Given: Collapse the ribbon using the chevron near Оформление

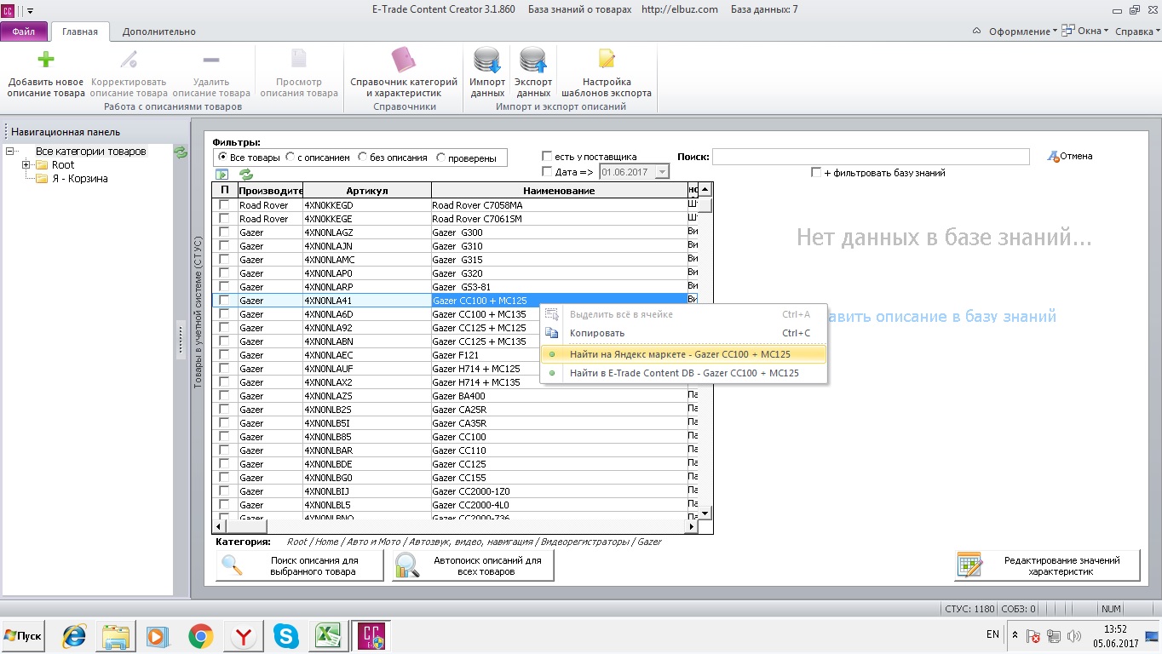Looking at the screenshot, I should pyautogui.click(x=977, y=32).
